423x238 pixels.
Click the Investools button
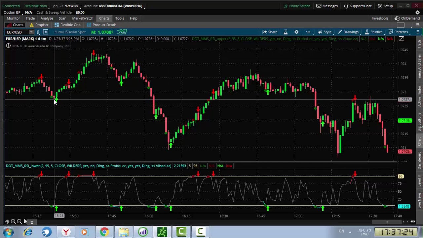click(x=380, y=18)
